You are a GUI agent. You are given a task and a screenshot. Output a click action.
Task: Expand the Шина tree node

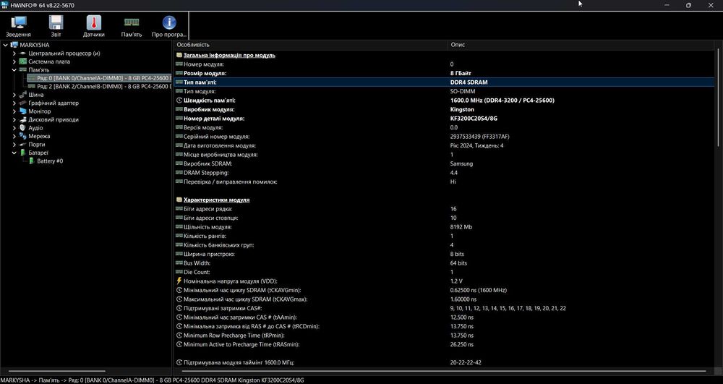click(x=14, y=95)
